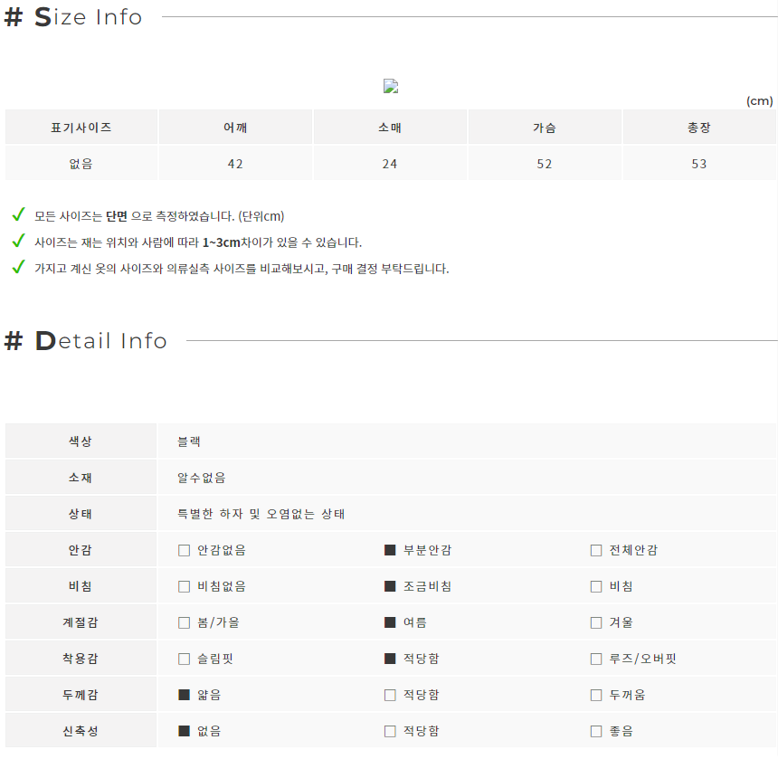Viewport: 778px width, 778px height.
Task: Click the third green checkmark icon
Action: pyautogui.click(x=18, y=268)
